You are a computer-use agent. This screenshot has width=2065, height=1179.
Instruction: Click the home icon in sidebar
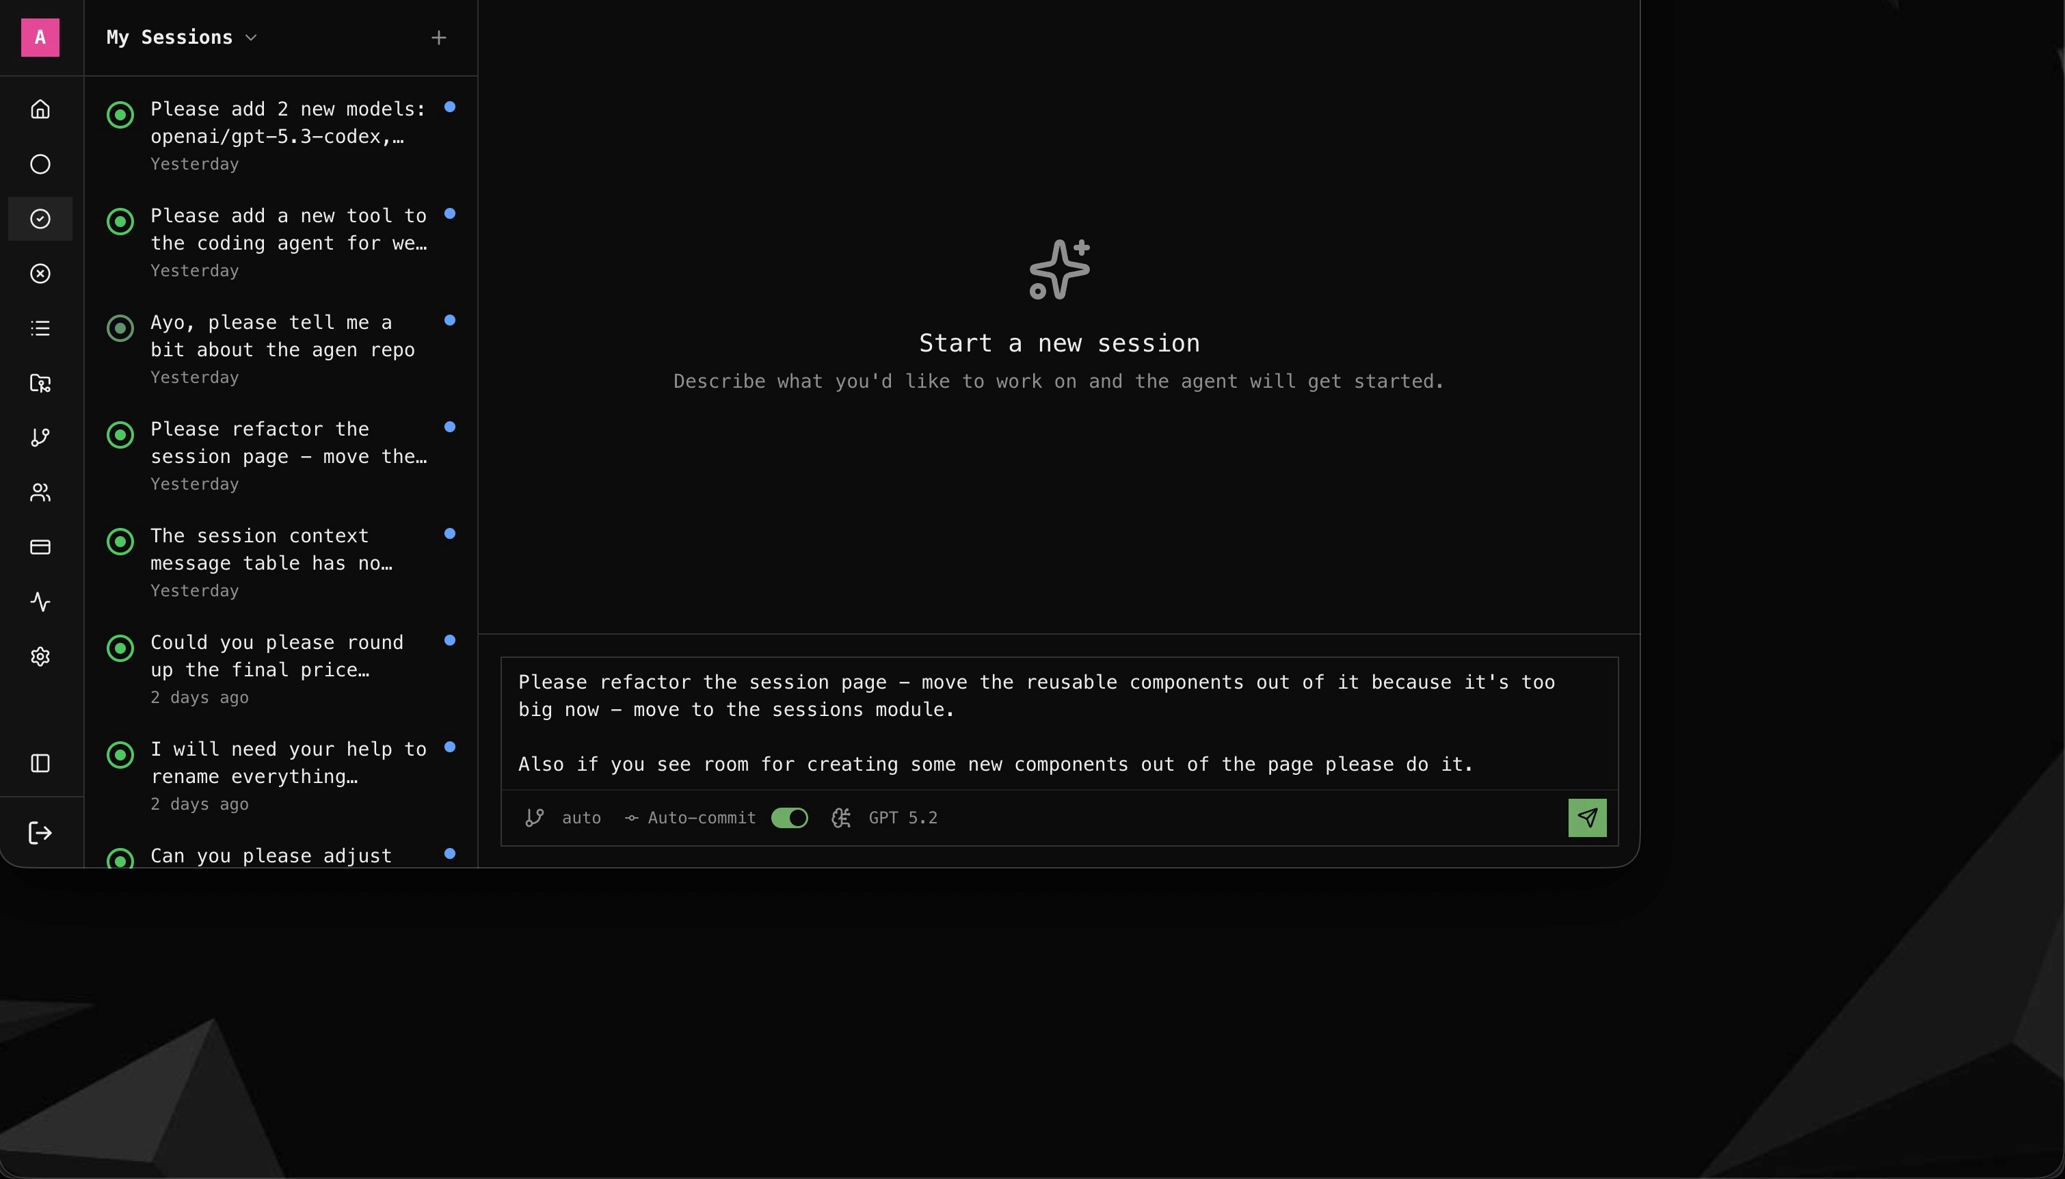(x=40, y=109)
